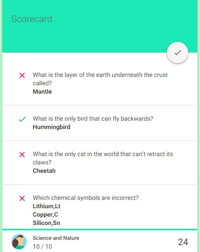The image size is (200, 252).
Task: Select the Lithium,Lt answer
Action: click(x=46, y=206)
